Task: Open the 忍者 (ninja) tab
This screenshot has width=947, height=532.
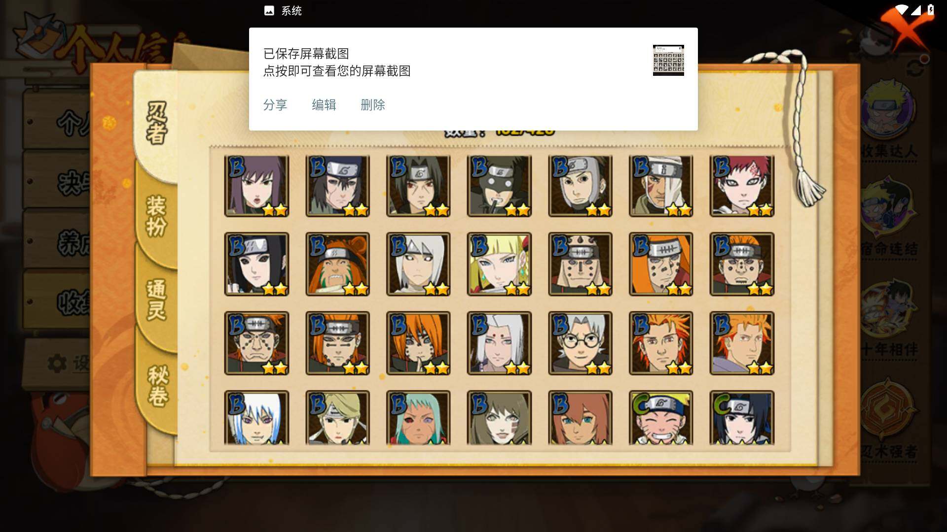Action: pyautogui.click(x=156, y=123)
